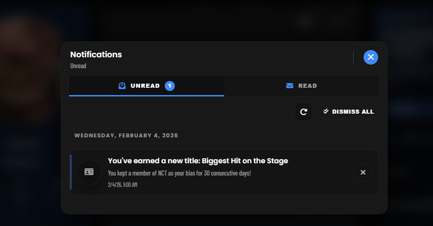Image resolution: width=433 pixels, height=226 pixels.
Task: Click the unread count badge showing 1
Action: point(170,86)
